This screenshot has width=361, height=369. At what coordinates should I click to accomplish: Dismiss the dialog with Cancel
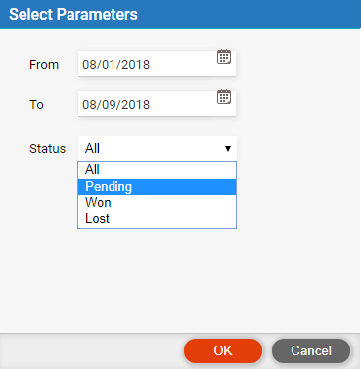pyautogui.click(x=311, y=351)
